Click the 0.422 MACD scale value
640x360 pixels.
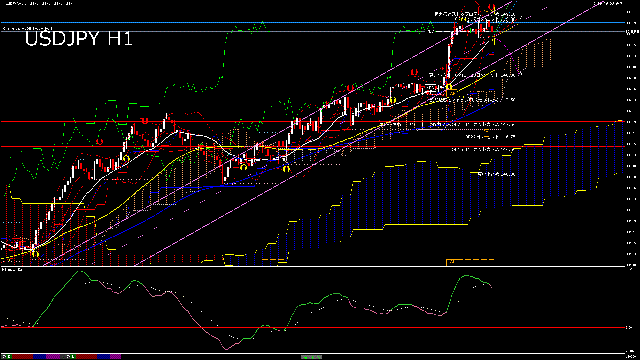click(x=630, y=269)
